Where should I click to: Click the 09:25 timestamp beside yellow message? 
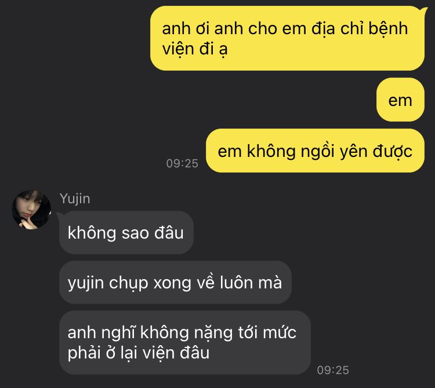(x=182, y=163)
